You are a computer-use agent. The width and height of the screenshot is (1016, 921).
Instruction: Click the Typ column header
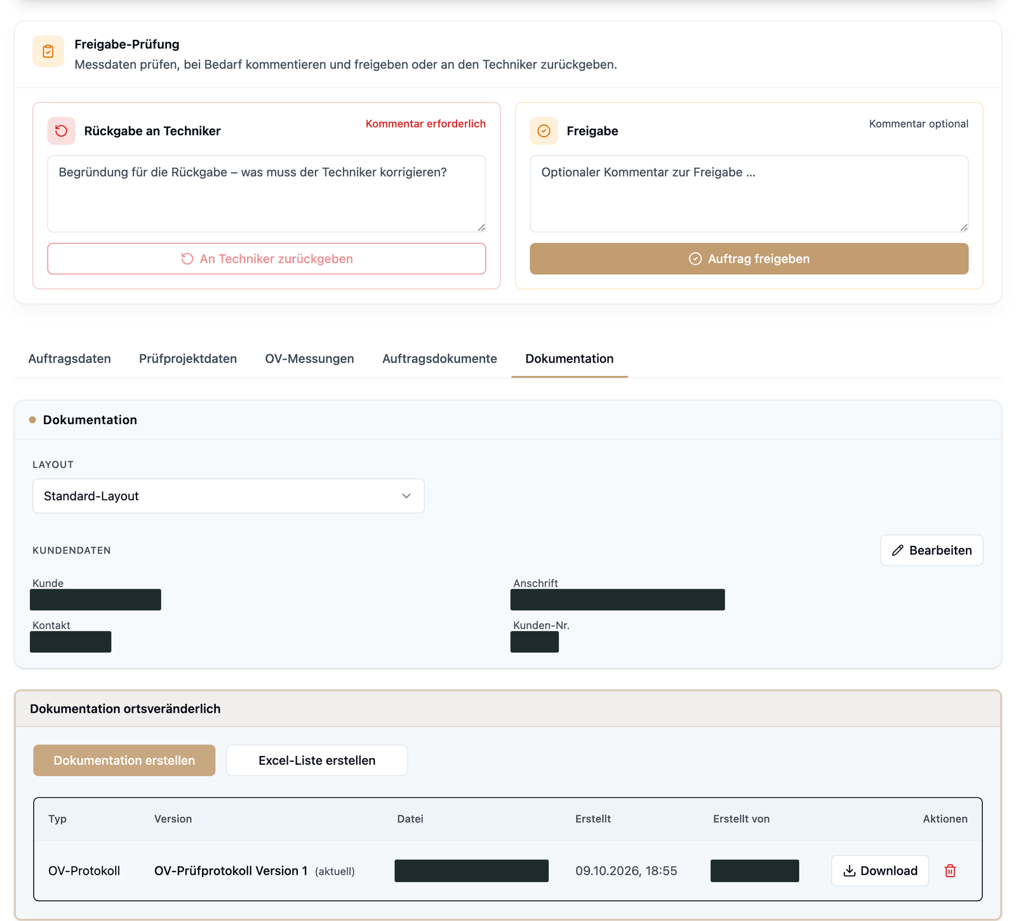pyautogui.click(x=57, y=819)
